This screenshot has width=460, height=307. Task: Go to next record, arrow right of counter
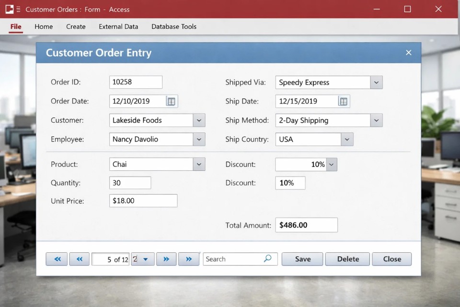pos(166,259)
